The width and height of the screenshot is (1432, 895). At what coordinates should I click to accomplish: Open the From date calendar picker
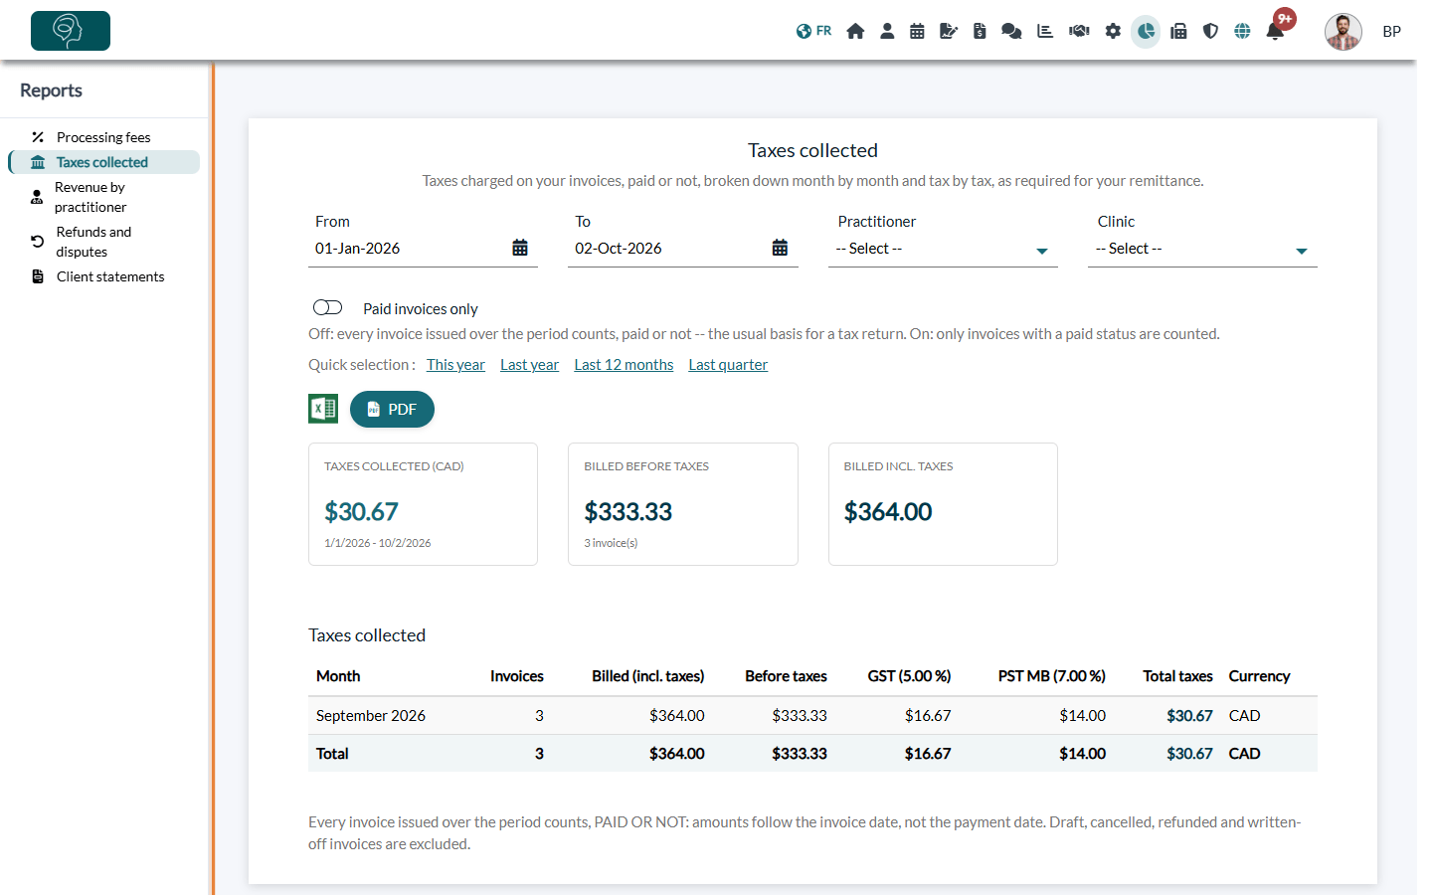tap(520, 248)
